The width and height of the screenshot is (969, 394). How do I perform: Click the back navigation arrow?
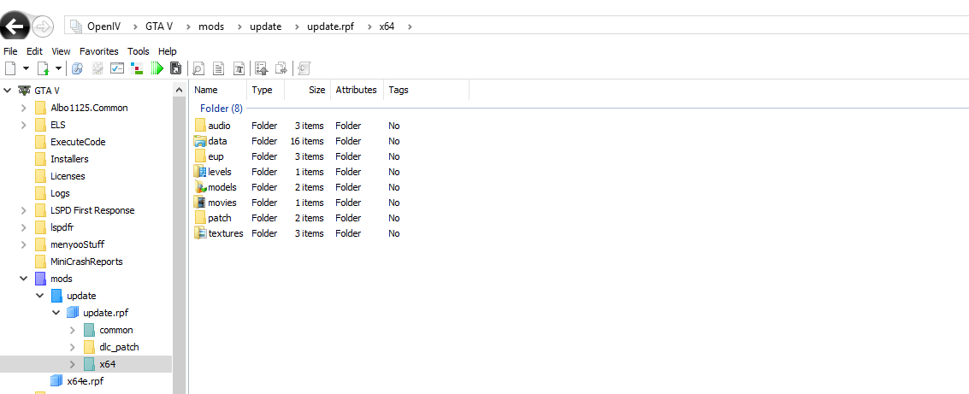pyautogui.click(x=15, y=26)
